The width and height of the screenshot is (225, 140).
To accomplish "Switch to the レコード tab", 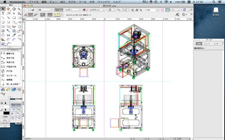I will tap(207, 44).
